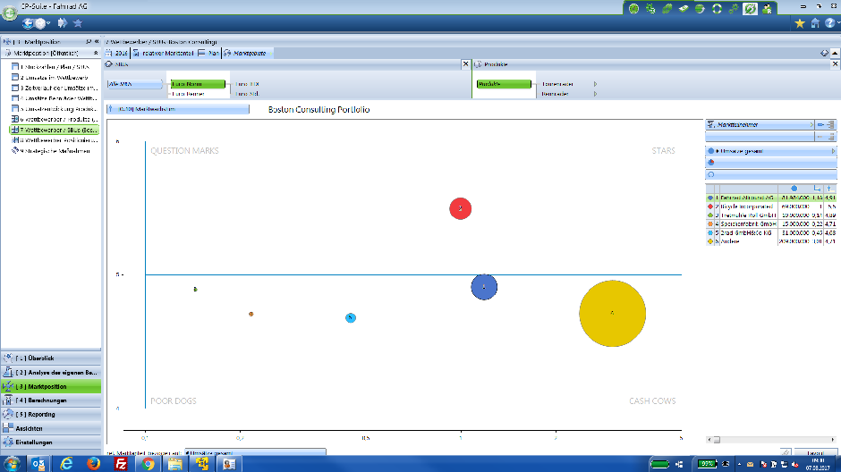Open Internet Explorer from the taskbar
Screen dimensions: 841x472
(66, 464)
